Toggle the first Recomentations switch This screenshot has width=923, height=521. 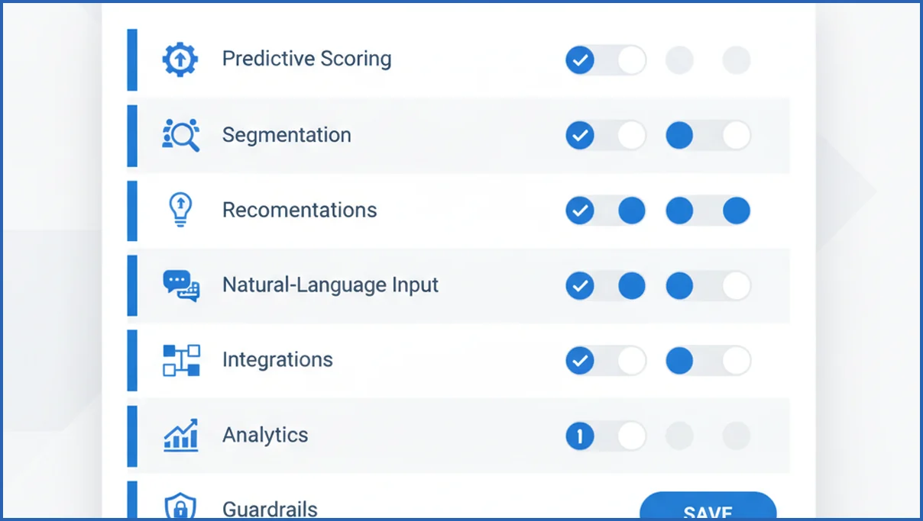(606, 211)
